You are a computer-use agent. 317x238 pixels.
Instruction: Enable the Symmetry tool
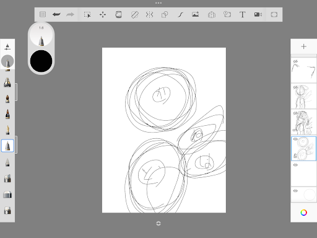149,15
